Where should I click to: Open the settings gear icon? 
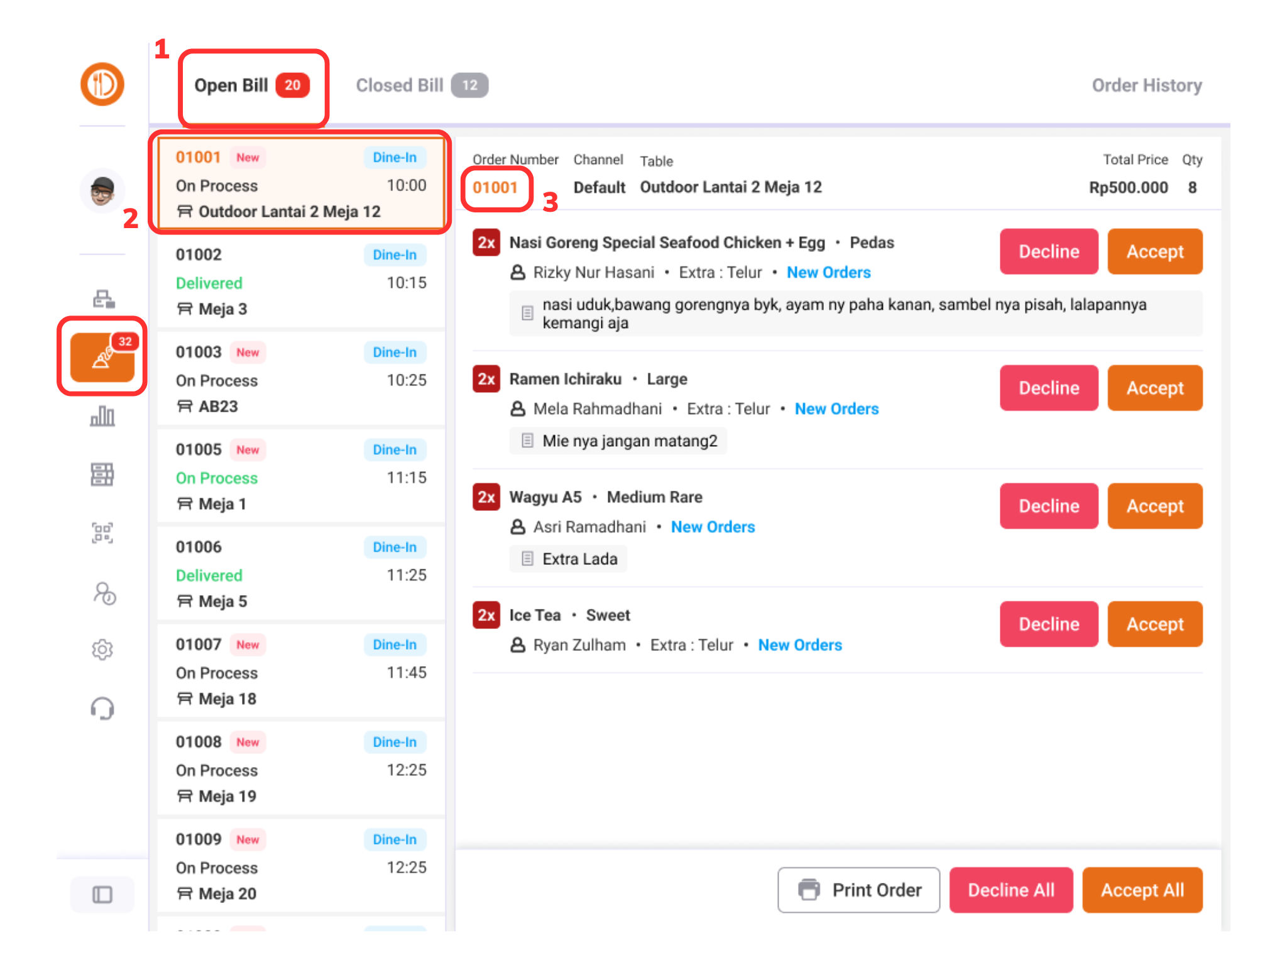102,650
